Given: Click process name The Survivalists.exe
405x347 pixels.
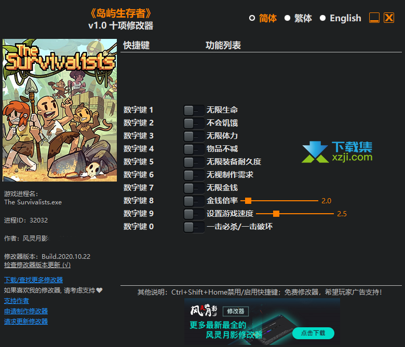Looking at the screenshot, I should coord(33,202).
